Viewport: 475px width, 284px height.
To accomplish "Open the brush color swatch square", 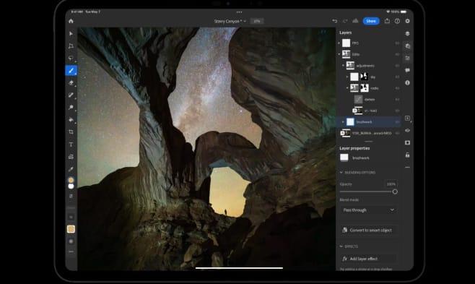I will pos(71,229).
